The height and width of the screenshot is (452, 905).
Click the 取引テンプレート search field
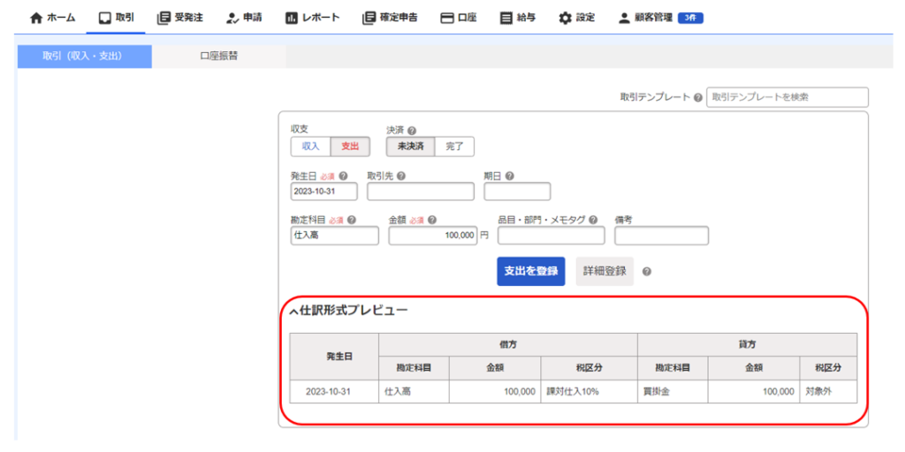point(787,97)
